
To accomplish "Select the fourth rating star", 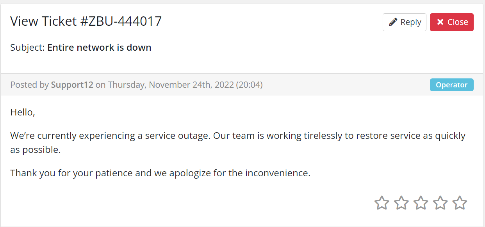I will pyautogui.click(x=440, y=203).
